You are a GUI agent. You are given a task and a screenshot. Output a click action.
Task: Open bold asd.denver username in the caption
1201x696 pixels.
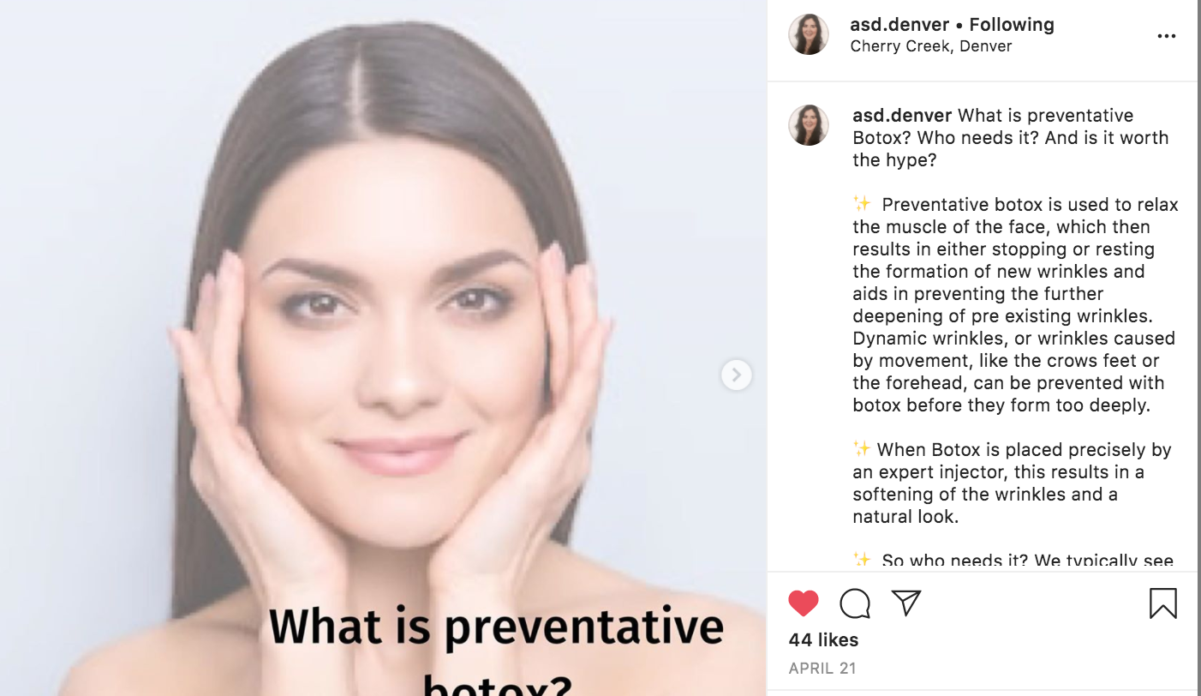[x=902, y=116]
